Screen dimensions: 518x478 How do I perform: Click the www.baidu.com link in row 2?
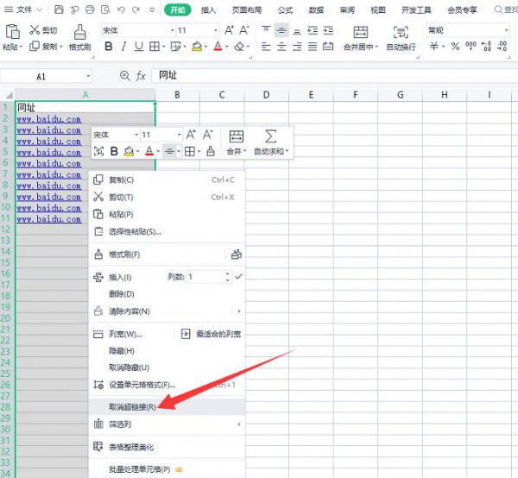click(x=49, y=119)
